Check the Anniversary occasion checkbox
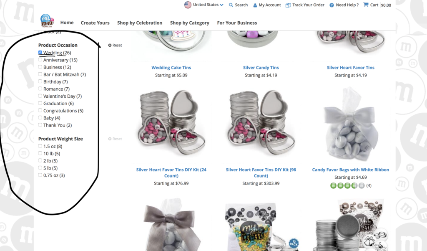The image size is (427, 251). tap(40, 59)
